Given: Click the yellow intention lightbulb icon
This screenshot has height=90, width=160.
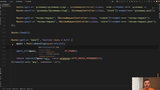Looking at the screenshot, I should [13, 44].
